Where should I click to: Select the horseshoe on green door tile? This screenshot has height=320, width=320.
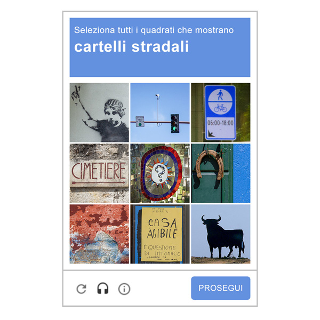coord(221,173)
